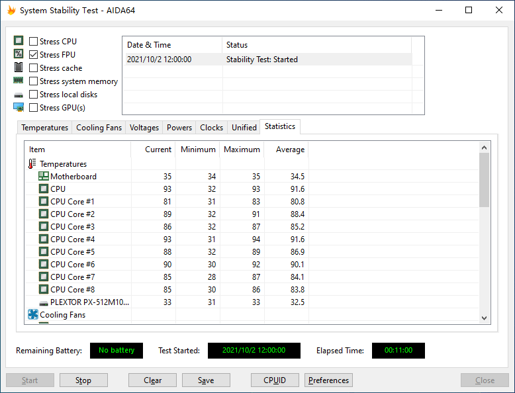The height and width of the screenshot is (393, 515).
Task: Maximize the AIDA64 window
Action: (x=469, y=10)
